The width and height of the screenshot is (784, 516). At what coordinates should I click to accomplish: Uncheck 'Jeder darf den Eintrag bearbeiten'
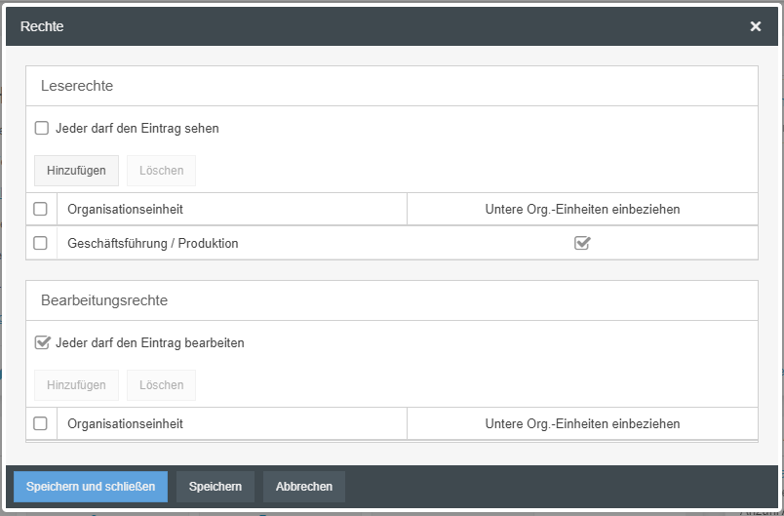[x=42, y=342]
